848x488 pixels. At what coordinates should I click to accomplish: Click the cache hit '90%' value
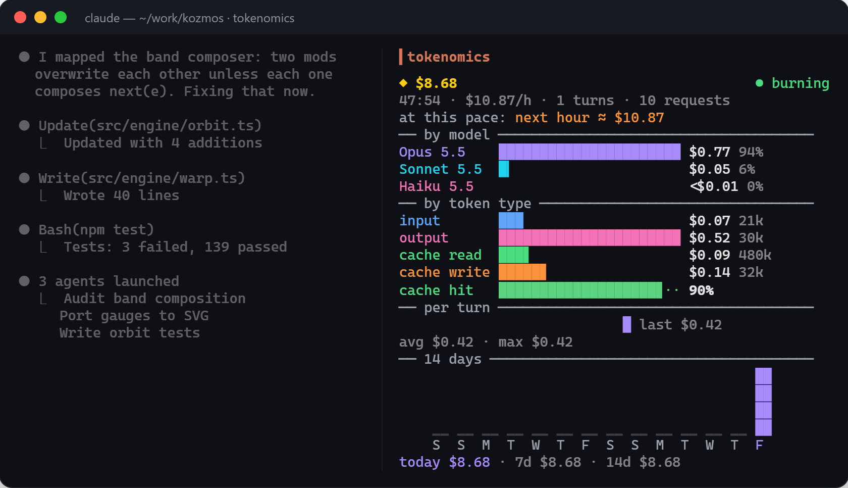coord(701,290)
